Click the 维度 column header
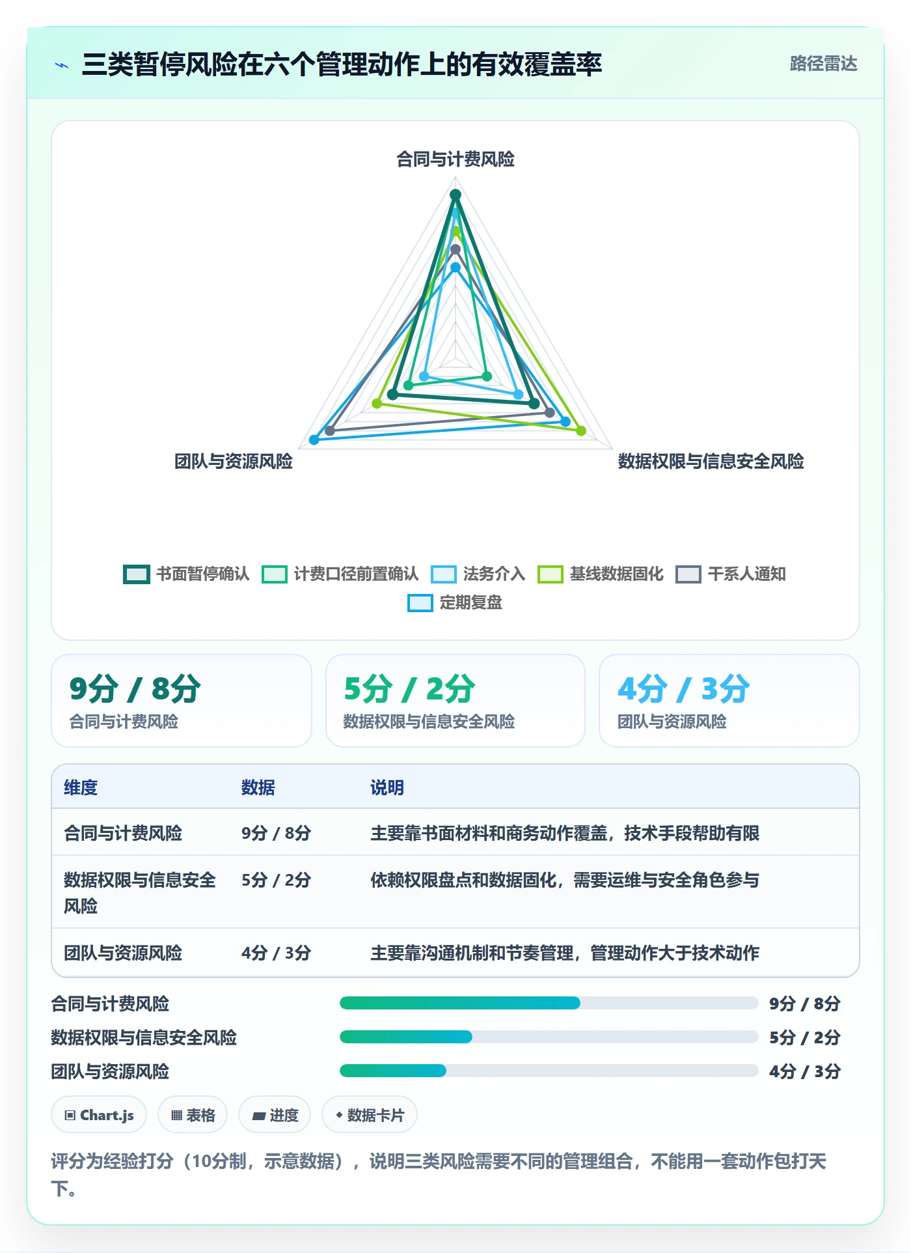911x1253 pixels. (81, 787)
